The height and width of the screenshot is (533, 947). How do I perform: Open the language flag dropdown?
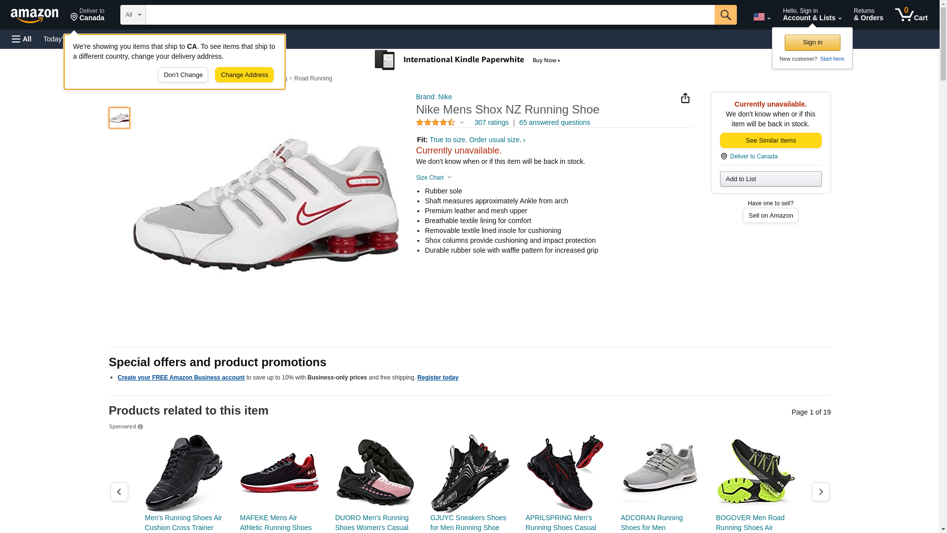[762, 17]
